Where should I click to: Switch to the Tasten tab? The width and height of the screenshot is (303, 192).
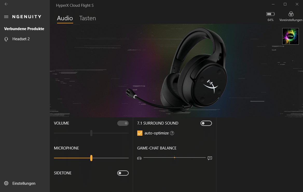coord(87,18)
